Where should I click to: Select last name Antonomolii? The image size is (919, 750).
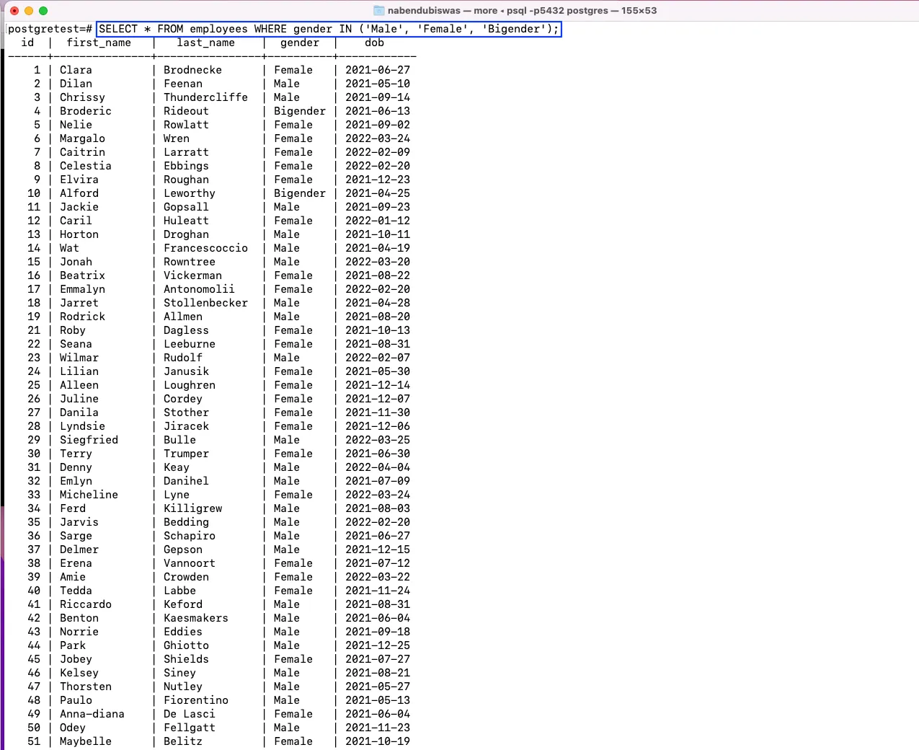(199, 289)
